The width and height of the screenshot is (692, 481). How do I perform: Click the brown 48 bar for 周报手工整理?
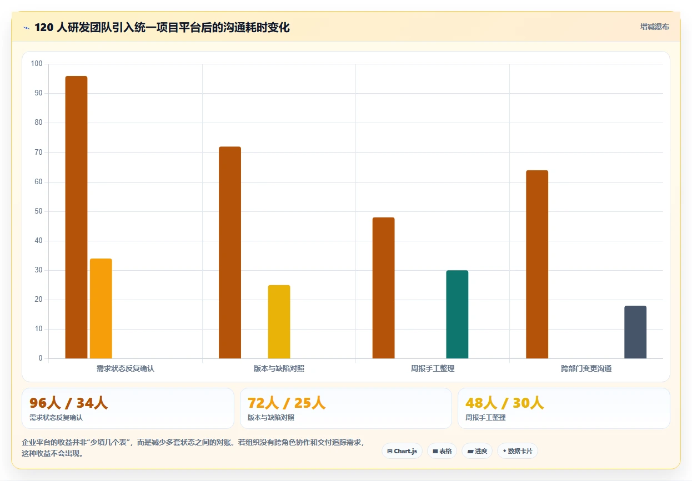pos(383,288)
